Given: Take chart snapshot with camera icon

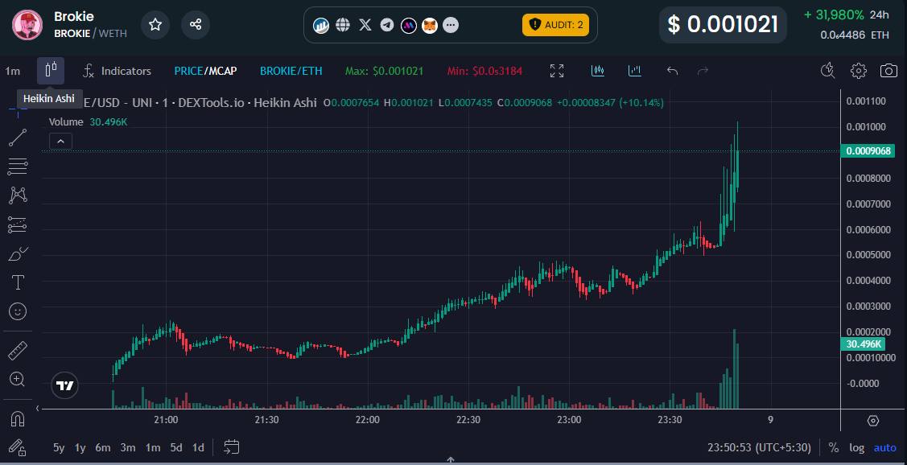Looking at the screenshot, I should [x=888, y=71].
